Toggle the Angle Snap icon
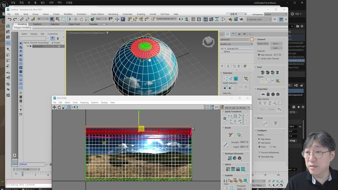338x190 pixels. tap(135, 19)
